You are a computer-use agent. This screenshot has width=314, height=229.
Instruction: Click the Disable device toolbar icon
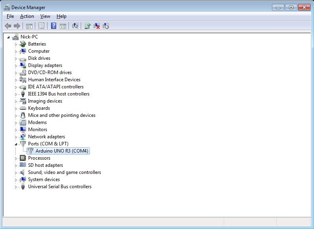[106, 26]
